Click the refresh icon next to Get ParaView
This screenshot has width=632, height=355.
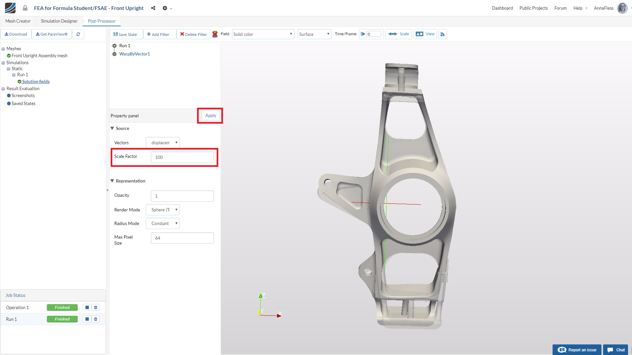tap(78, 34)
